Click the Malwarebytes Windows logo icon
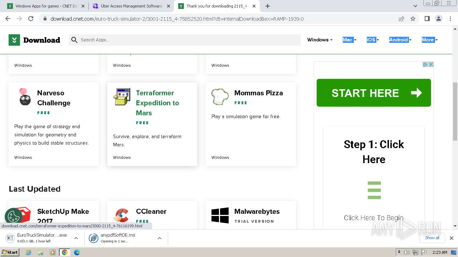The height and width of the screenshot is (257, 458). (x=220, y=216)
